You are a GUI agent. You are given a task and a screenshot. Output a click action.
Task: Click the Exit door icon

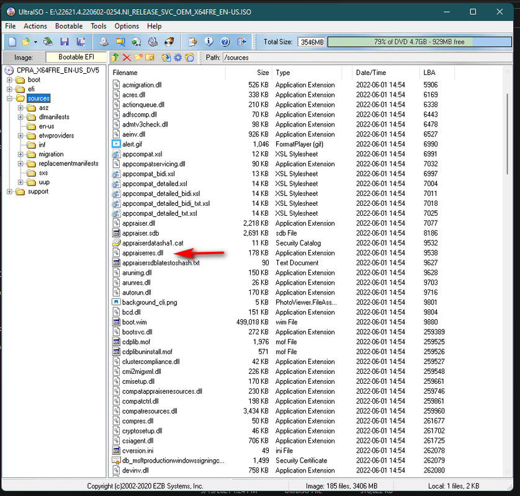241,42
